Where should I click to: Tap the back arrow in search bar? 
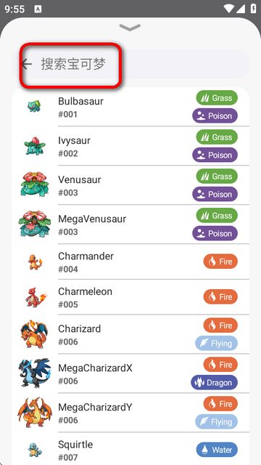[27, 64]
